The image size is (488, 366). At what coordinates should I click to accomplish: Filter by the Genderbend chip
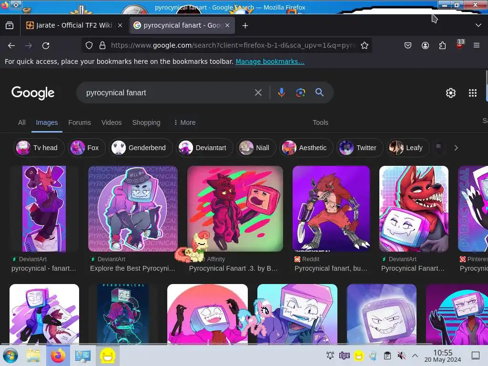click(141, 148)
